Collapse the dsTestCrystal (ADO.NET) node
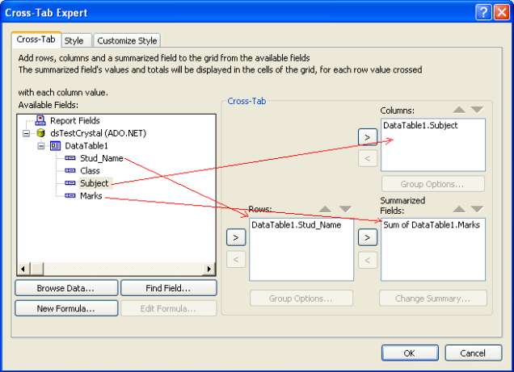Viewport: 514px width, 372px height. click(27, 133)
